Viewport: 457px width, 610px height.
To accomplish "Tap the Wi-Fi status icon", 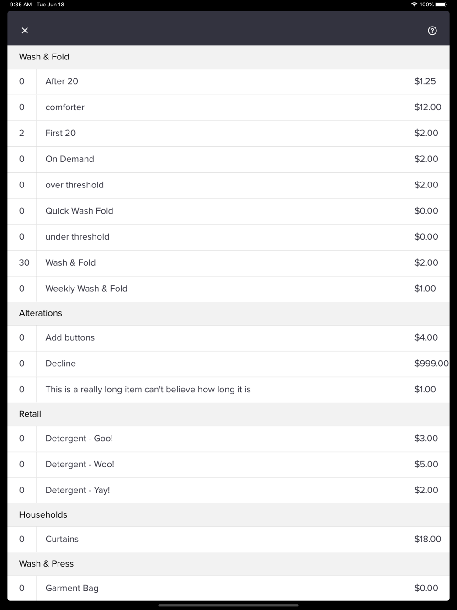I will (x=414, y=5).
